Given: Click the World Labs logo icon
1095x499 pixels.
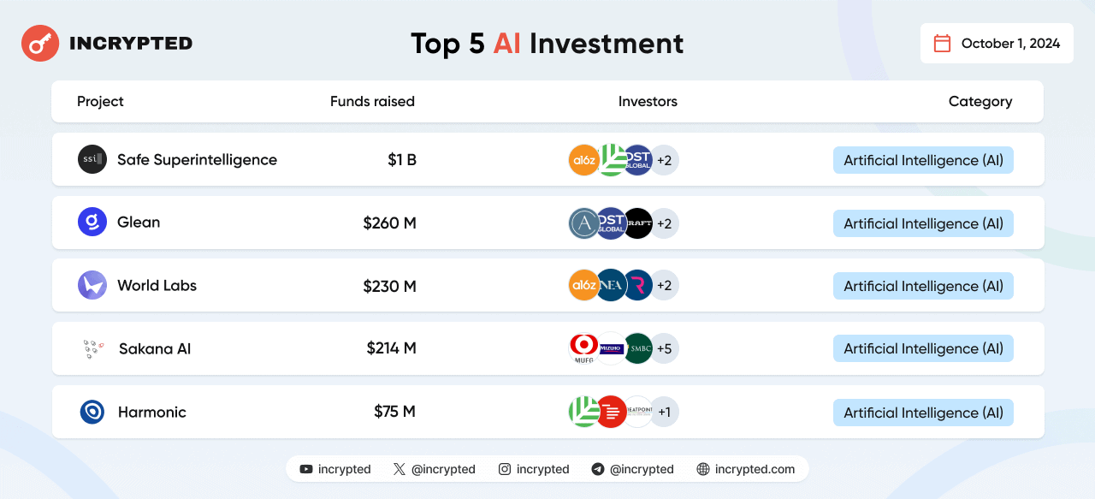Looking at the screenshot, I should (x=92, y=285).
